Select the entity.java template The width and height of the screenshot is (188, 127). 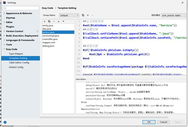click(58, 26)
